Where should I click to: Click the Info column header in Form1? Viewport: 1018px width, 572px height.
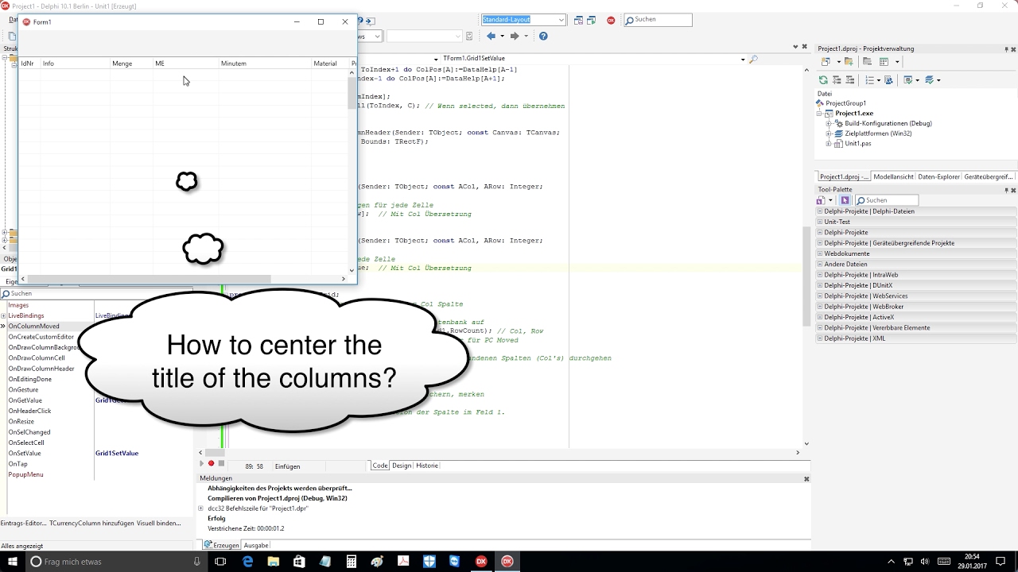click(75, 64)
